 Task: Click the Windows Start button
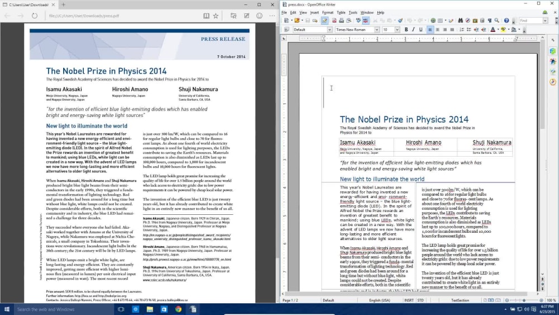coord(7,309)
